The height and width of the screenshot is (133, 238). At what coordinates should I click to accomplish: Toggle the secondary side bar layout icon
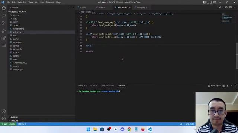(211, 2)
